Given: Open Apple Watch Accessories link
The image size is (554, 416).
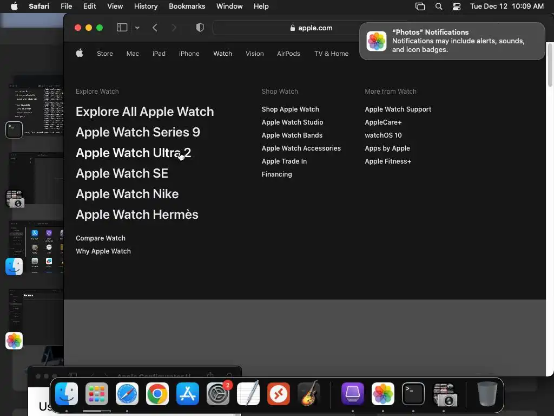Looking at the screenshot, I should point(301,148).
